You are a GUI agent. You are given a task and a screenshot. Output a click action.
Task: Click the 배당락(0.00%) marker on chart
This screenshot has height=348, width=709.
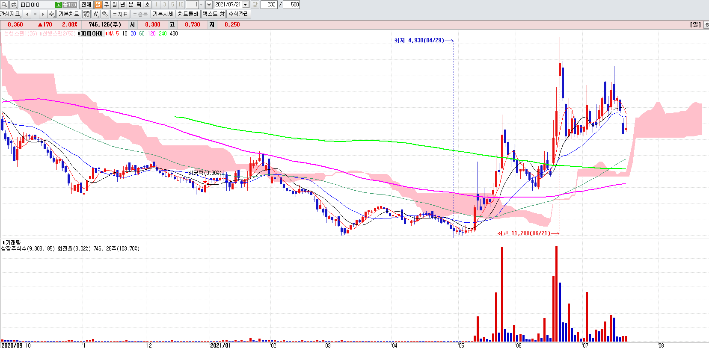tap(205, 173)
